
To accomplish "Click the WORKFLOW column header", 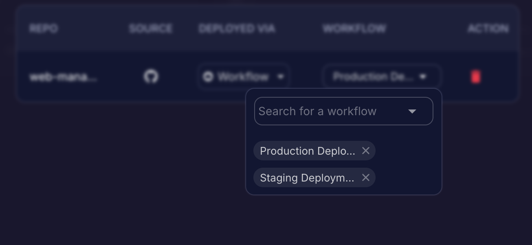I will coord(354,28).
